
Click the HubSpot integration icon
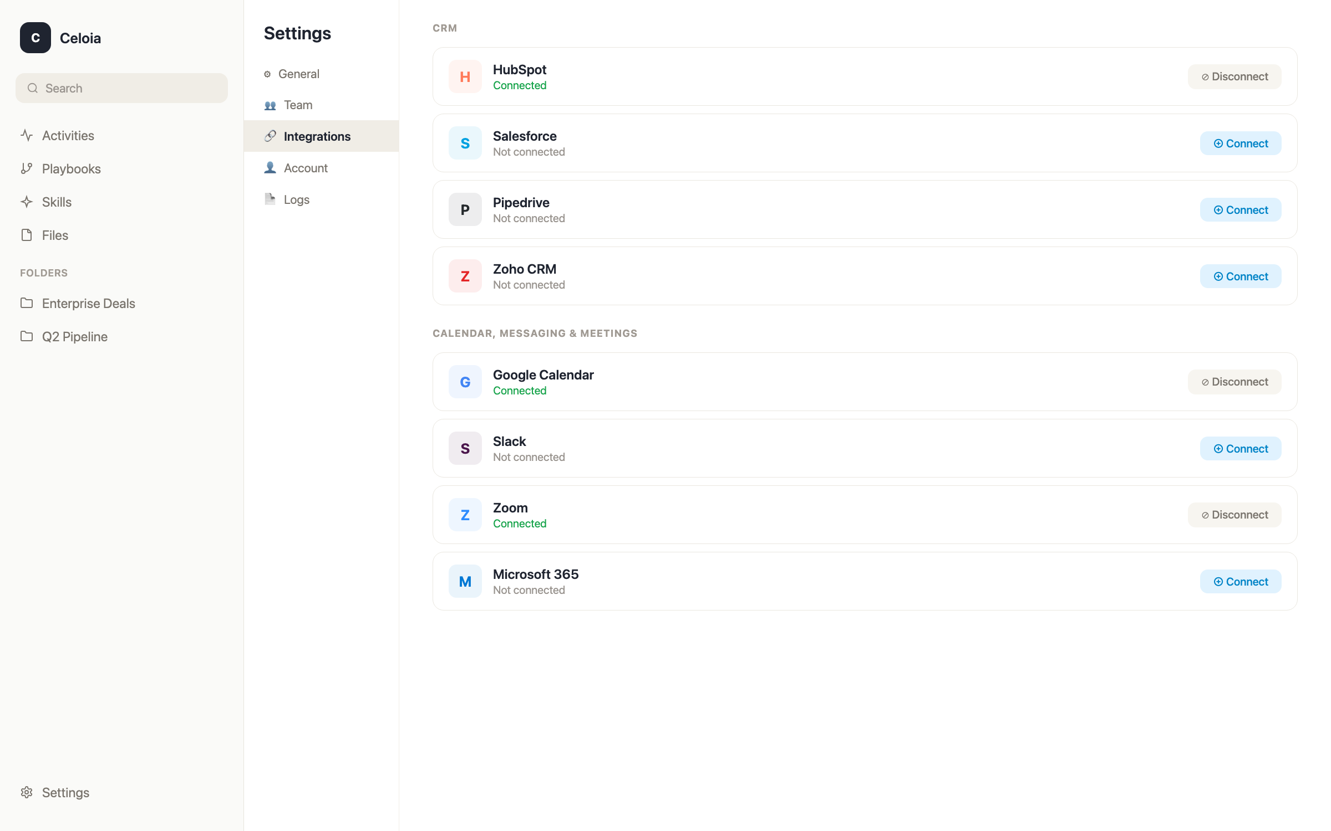click(465, 76)
